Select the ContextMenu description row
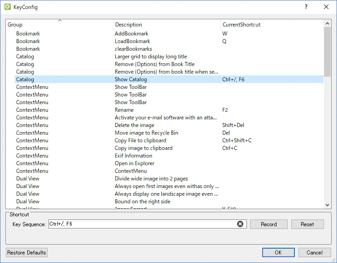The width and height of the screenshot is (337, 263). (x=169, y=171)
